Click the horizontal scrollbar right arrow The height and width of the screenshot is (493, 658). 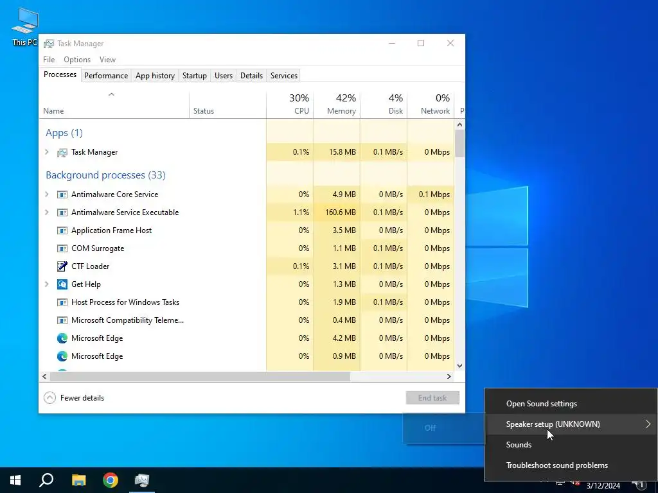[x=449, y=376]
